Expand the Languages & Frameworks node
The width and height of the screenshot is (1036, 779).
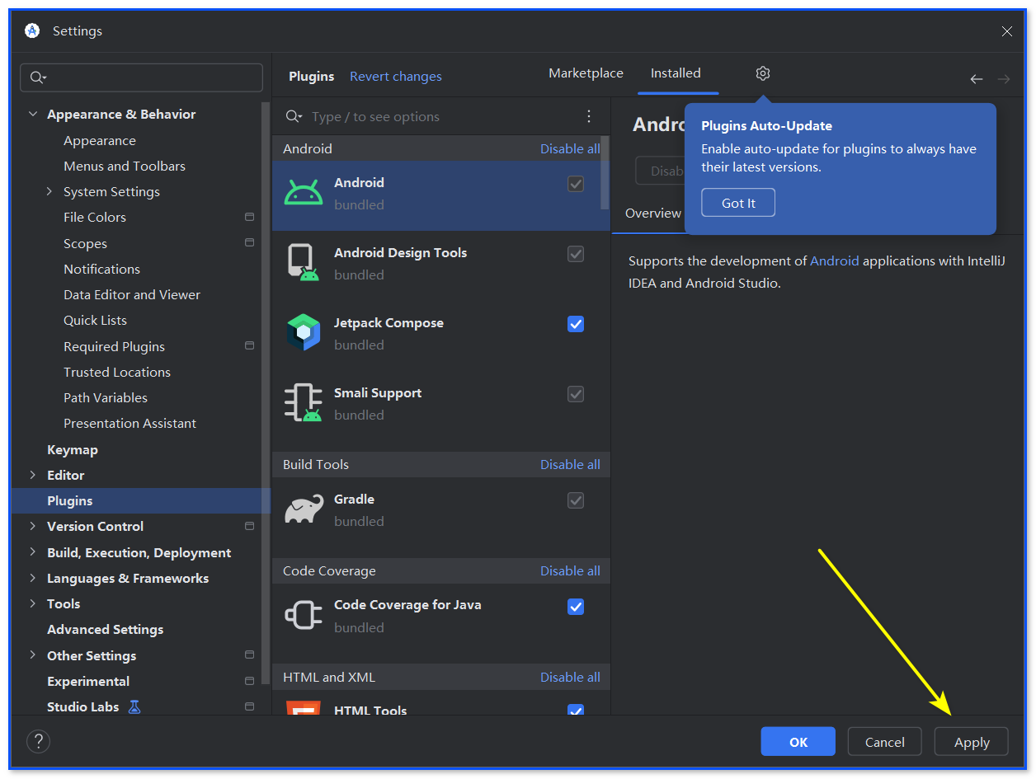(x=33, y=578)
